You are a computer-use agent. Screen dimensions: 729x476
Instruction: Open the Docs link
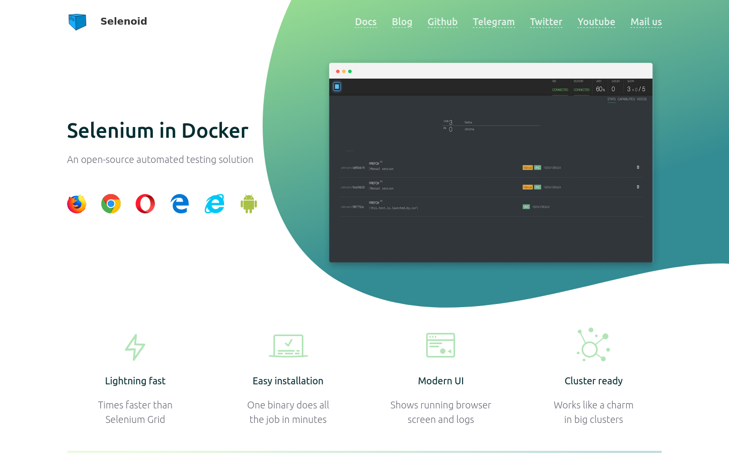(366, 22)
